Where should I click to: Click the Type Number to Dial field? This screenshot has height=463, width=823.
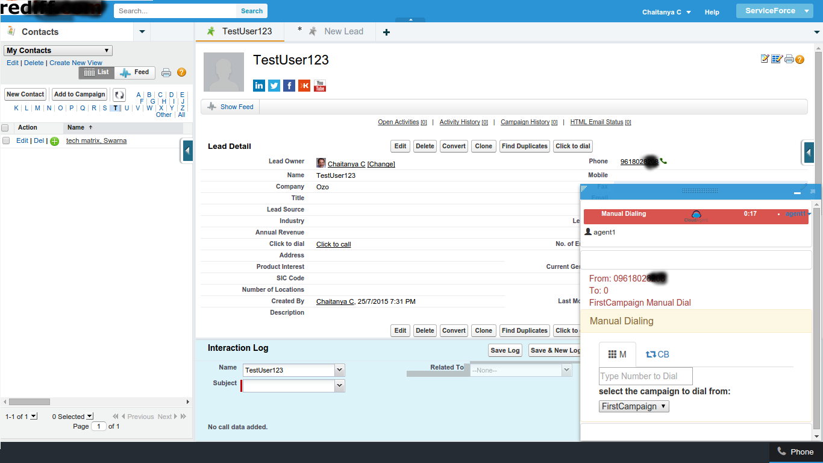tap(645, 376)
